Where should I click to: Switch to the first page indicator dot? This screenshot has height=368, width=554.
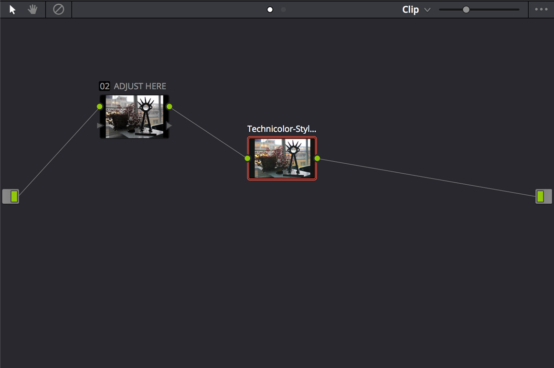[270, 10]
